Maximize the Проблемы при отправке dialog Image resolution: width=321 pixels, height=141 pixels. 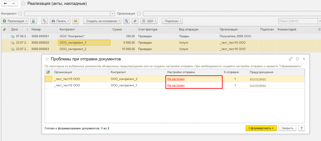(x=297, y=59)
